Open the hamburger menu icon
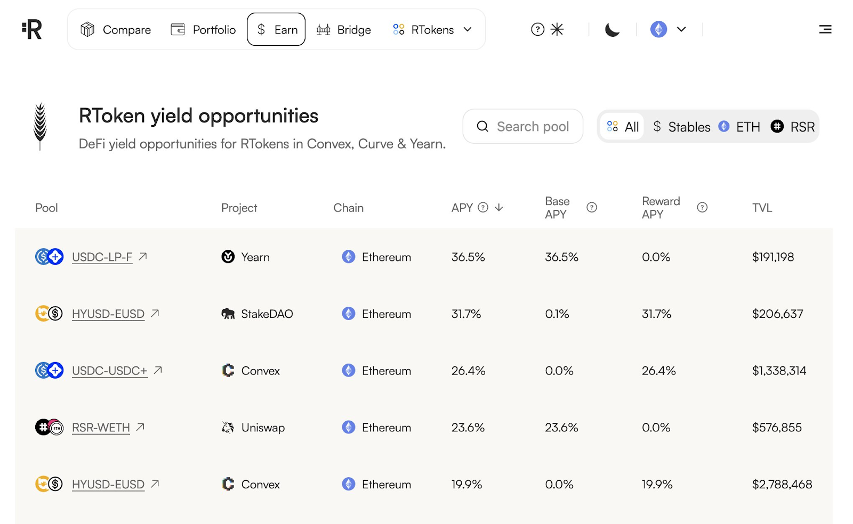Screen dimensions: 853x524 tap(825, 29)
